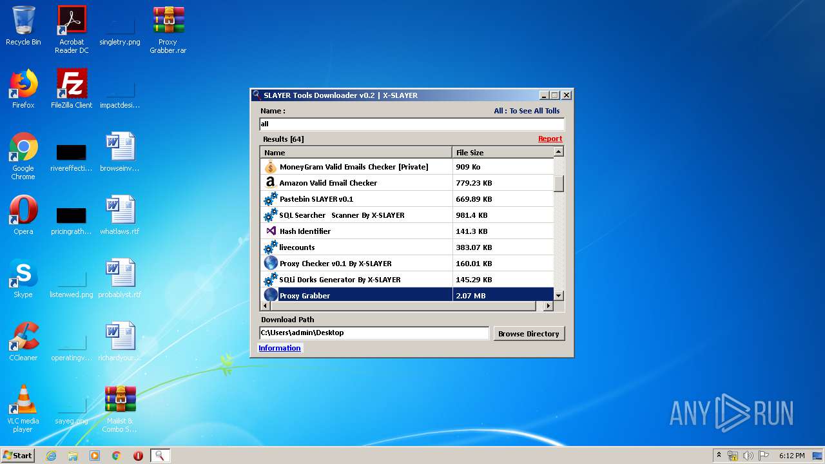Click the SQLi Dorks Generator gear icon
Image resolution: width=825 pixels, height=464 pixels.
tap(271, 280)
